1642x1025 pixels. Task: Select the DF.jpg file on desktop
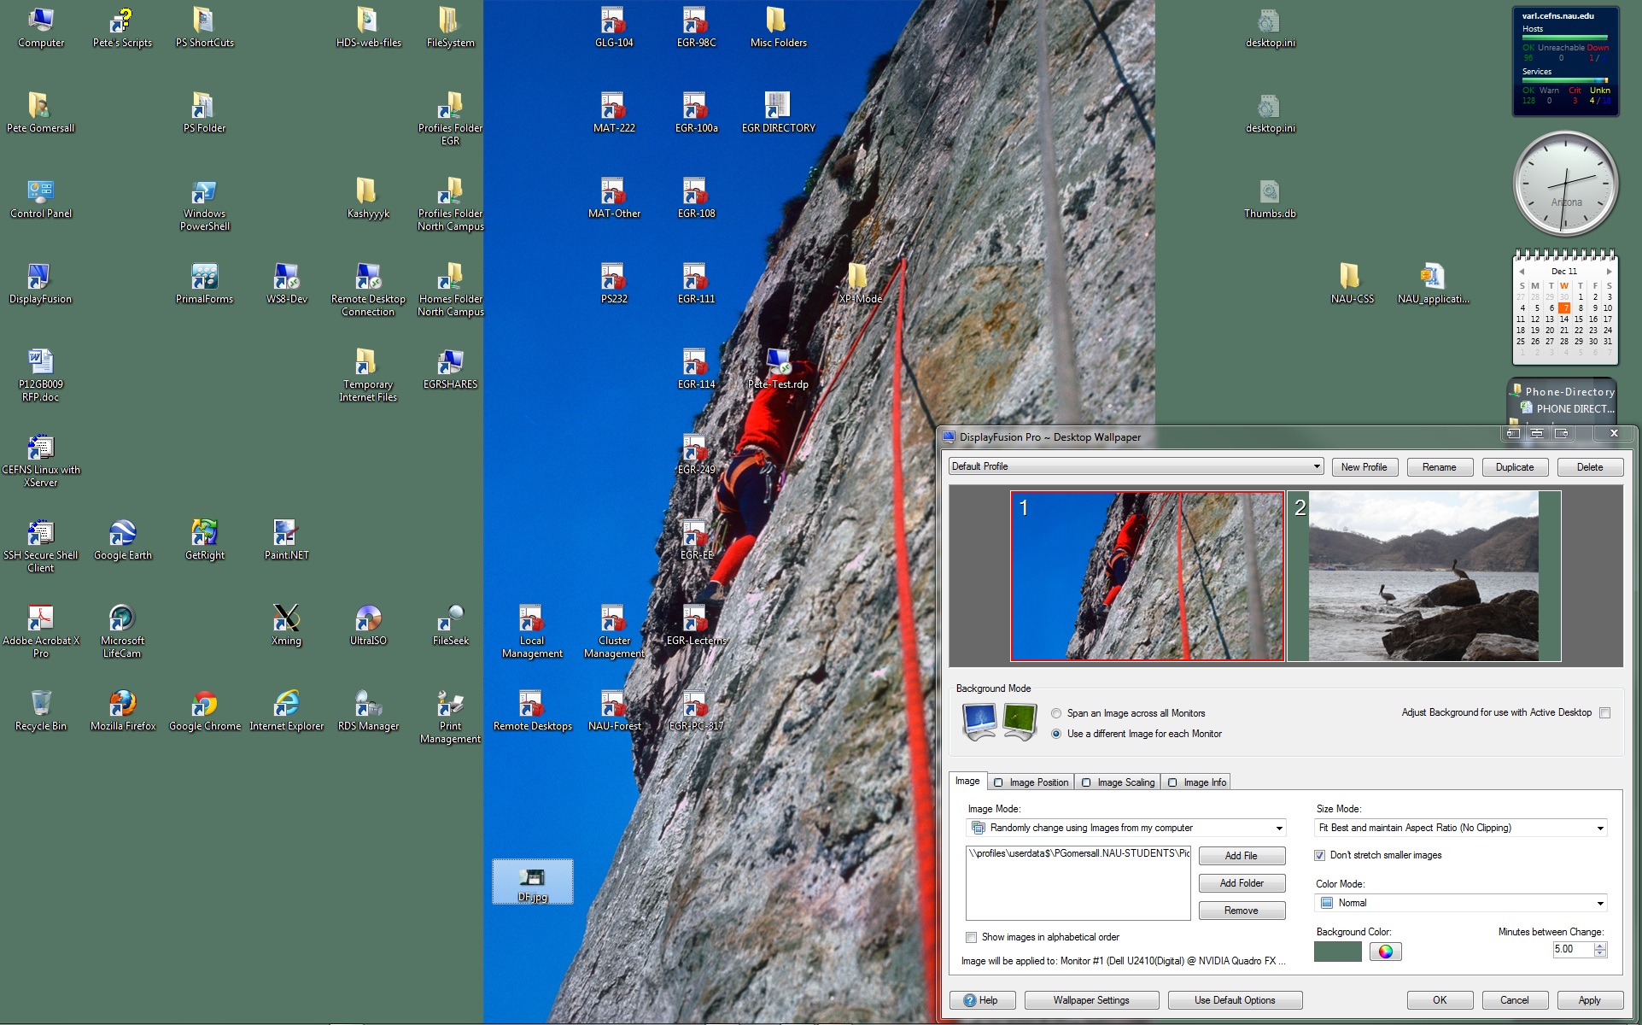click(532, 881)
